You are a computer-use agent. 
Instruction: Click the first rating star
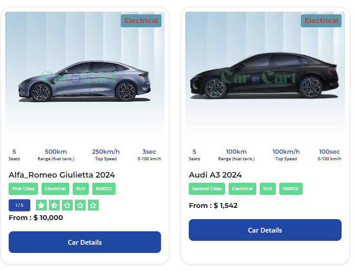[x=41, y=205]
